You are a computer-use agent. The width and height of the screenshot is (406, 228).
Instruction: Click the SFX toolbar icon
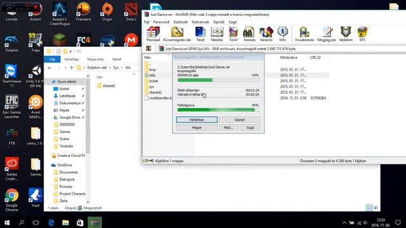[x=362, y=34]
